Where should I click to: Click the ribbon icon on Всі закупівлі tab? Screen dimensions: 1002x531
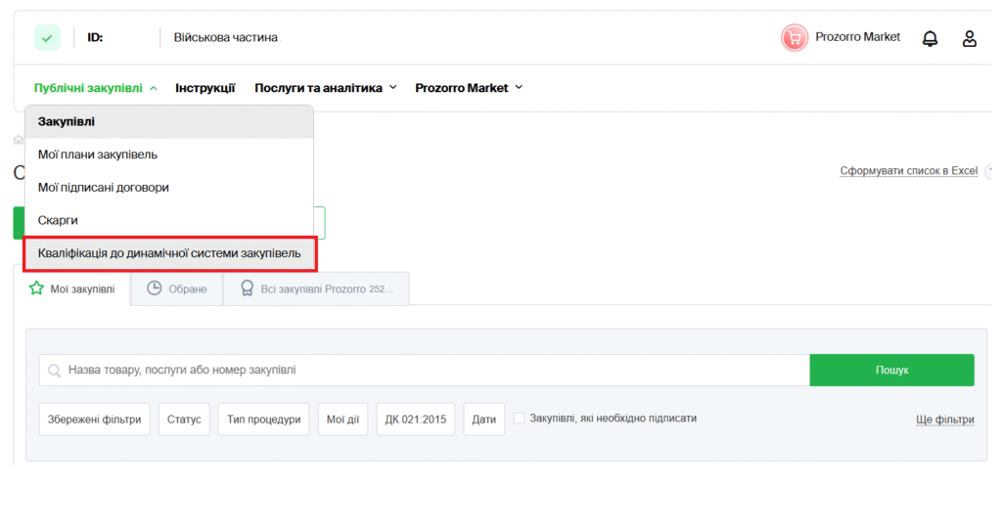[247, 288]
